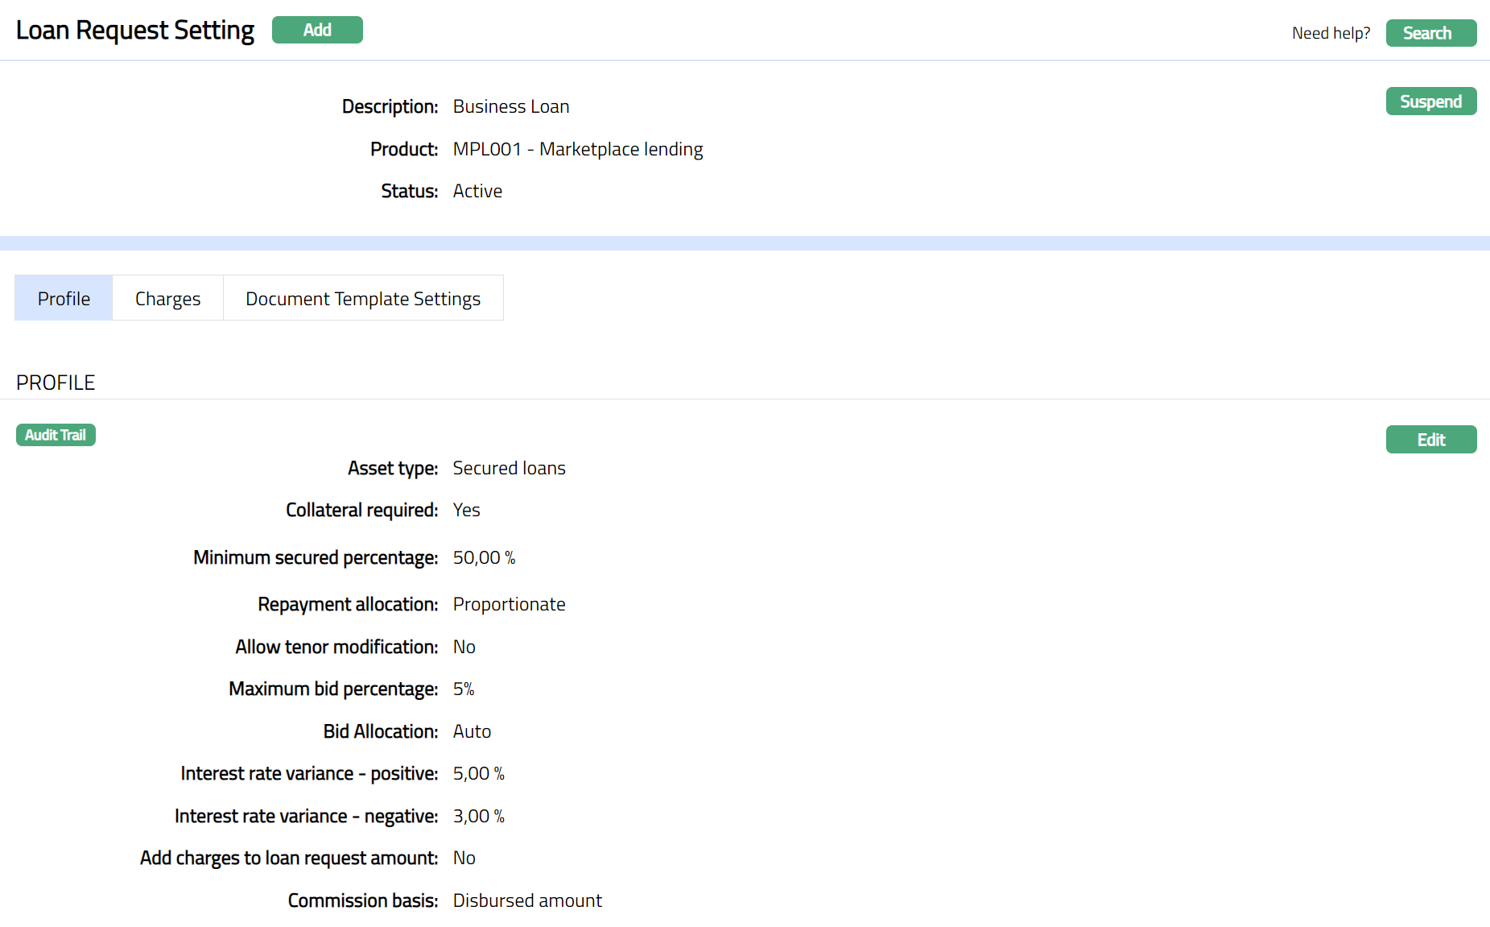The height and width of the screenshot is (927, 1490).
Task: Click the Disbursed amount commission basis value
Action: click(527, 900)
